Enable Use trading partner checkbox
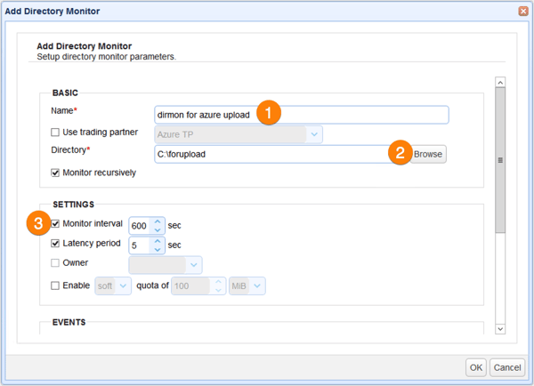The image size is (534, 386). pos(55,132)
